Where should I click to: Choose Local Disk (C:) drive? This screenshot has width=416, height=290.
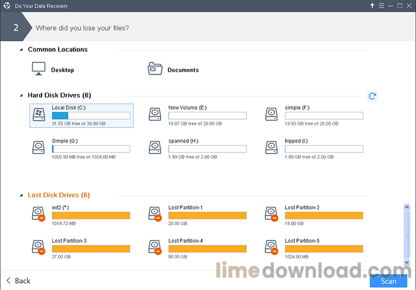pyautogui.click(x=81, y=115)
